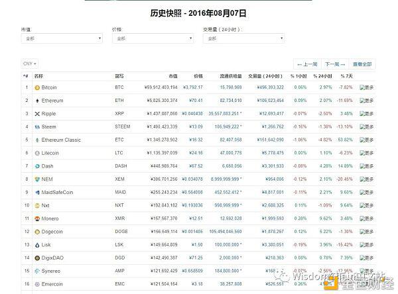Click the DOGE symbol cell
398x294 pixels.
click(x=121, y=232)
